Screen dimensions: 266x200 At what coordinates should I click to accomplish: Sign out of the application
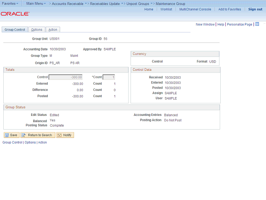pyautogui.click(x=255, y=9)
